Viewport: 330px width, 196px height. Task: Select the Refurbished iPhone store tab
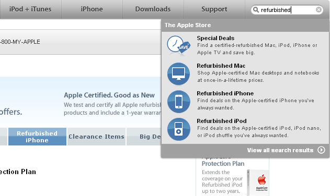[x=37, y=137]
